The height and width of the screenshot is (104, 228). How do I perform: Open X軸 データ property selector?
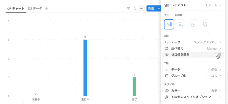193,42
